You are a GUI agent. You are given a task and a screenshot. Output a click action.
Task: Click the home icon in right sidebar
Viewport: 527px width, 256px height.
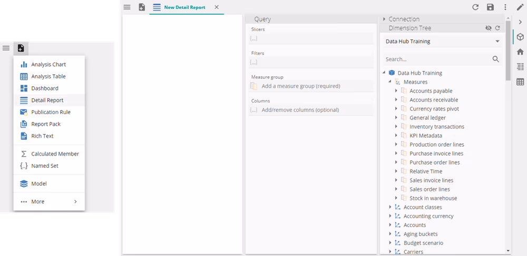tap(520, 52)
